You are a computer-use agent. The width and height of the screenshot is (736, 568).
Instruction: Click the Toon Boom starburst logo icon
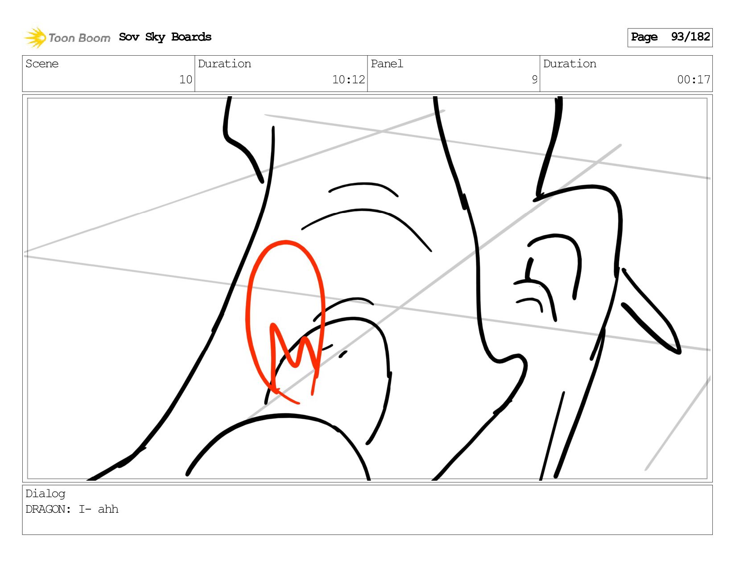35,37
